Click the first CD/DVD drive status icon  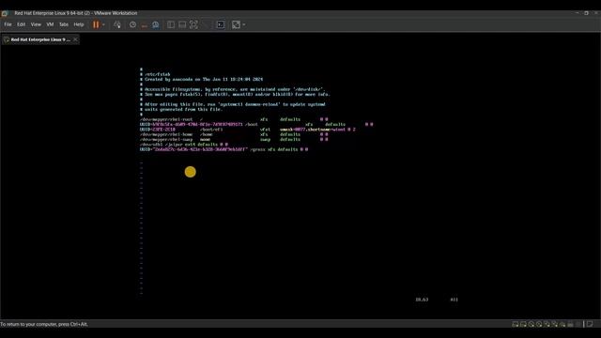point(532,324)
